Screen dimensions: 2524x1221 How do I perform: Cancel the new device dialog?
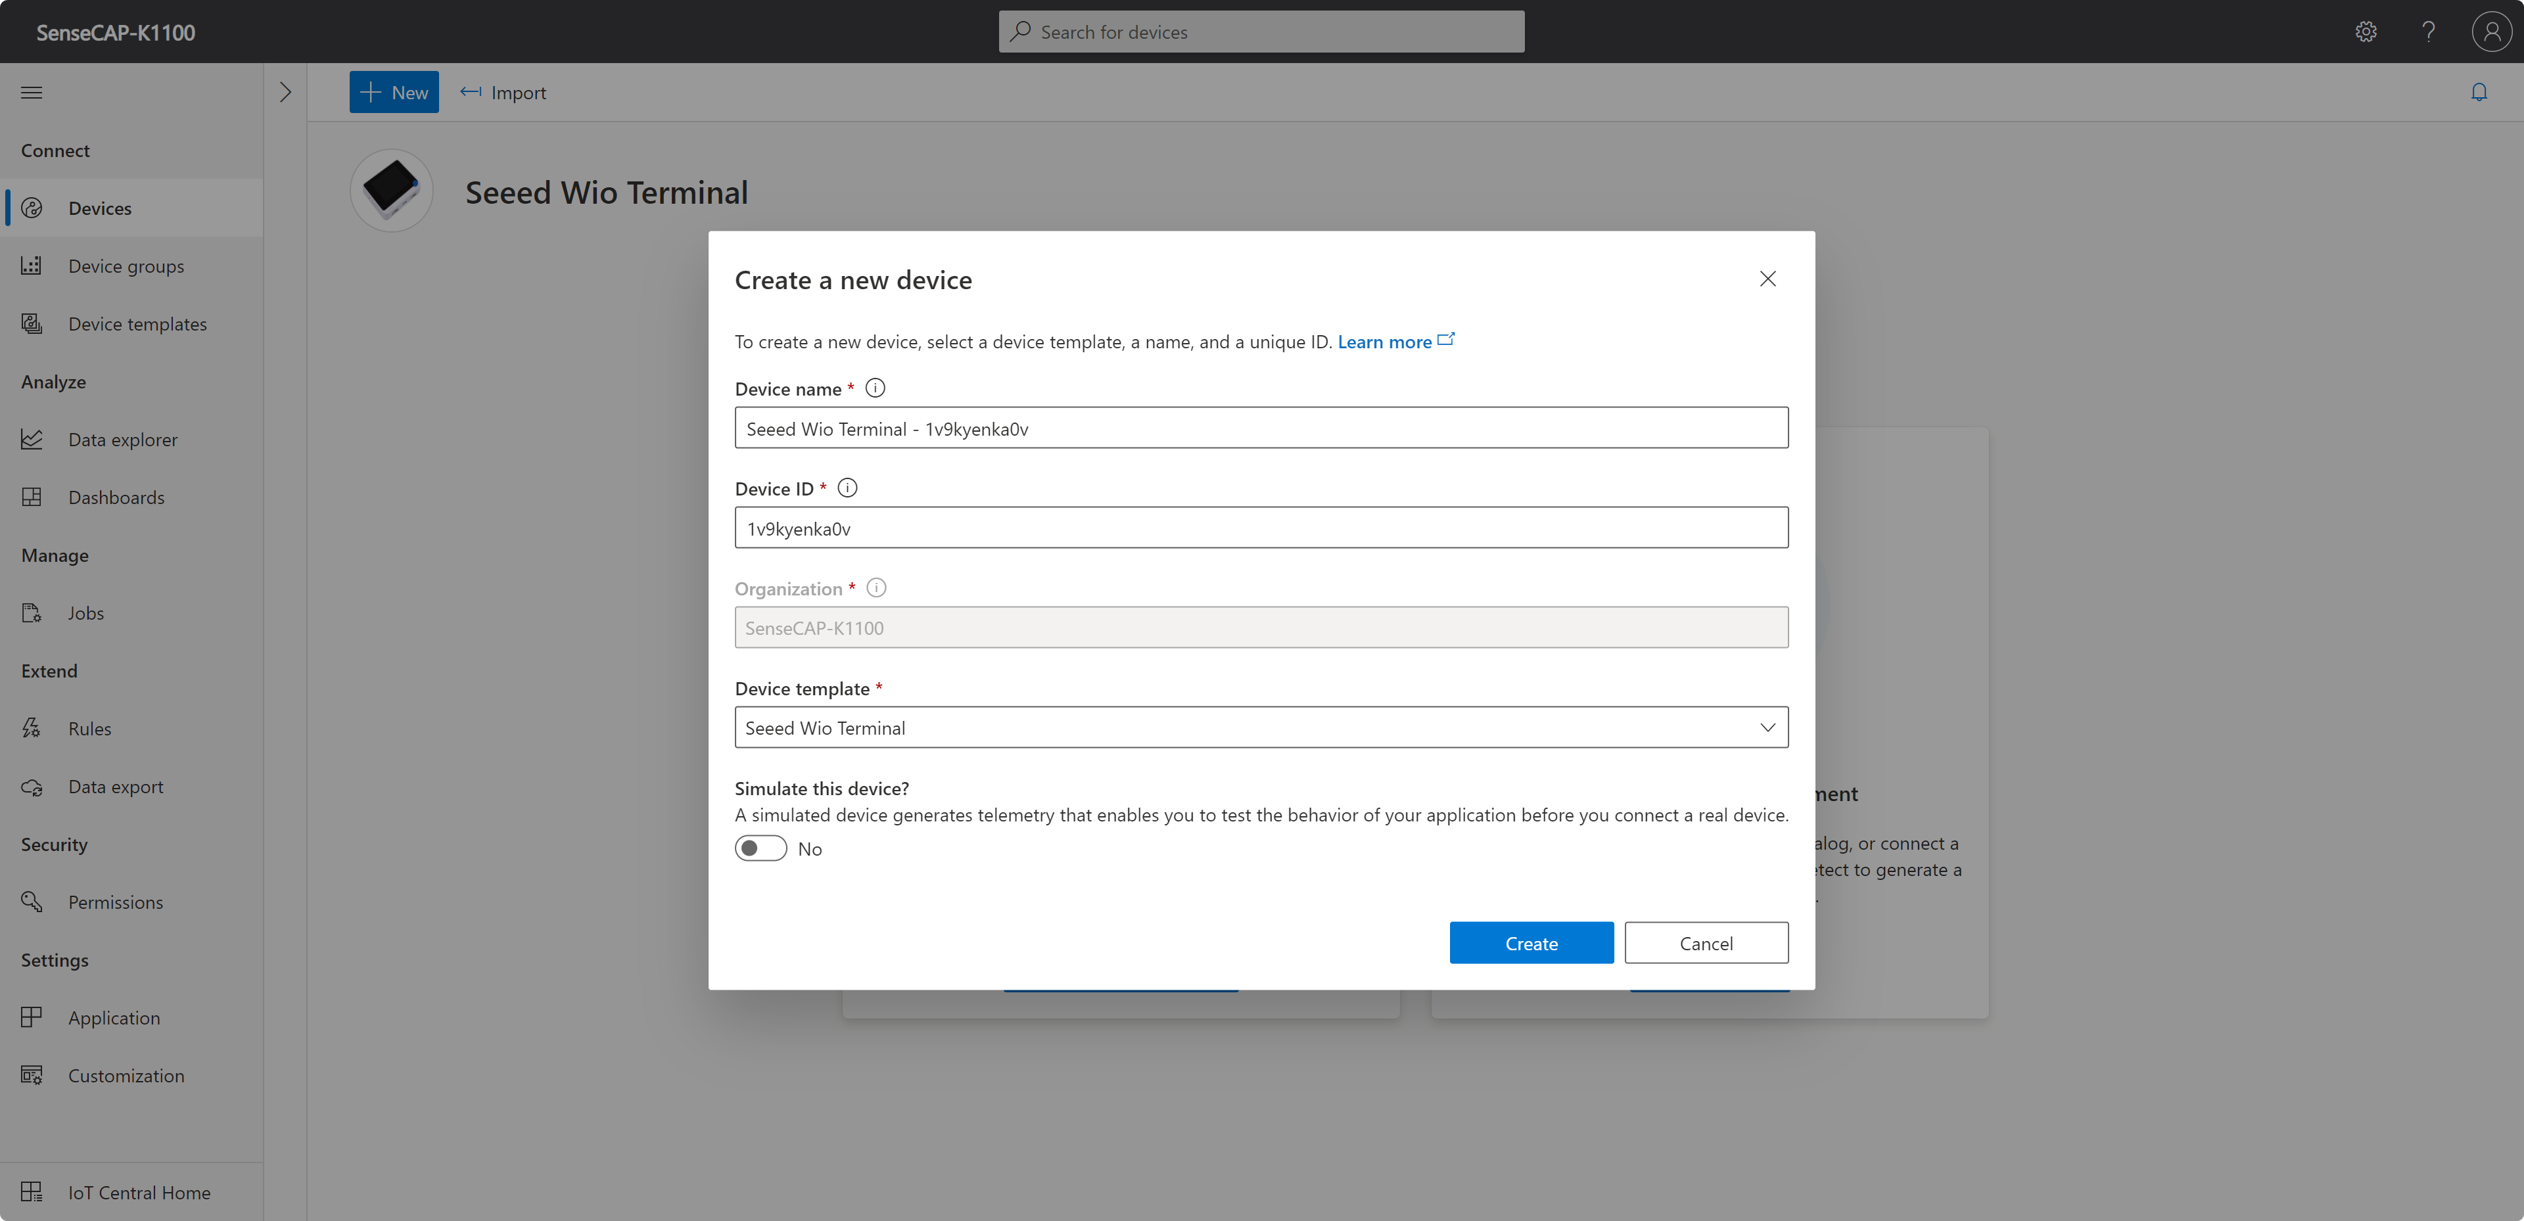[1706, 943]
